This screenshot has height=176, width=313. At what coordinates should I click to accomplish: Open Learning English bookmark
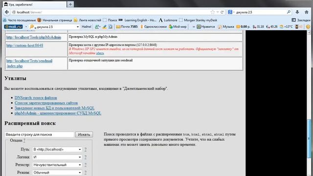coord(138,20)
